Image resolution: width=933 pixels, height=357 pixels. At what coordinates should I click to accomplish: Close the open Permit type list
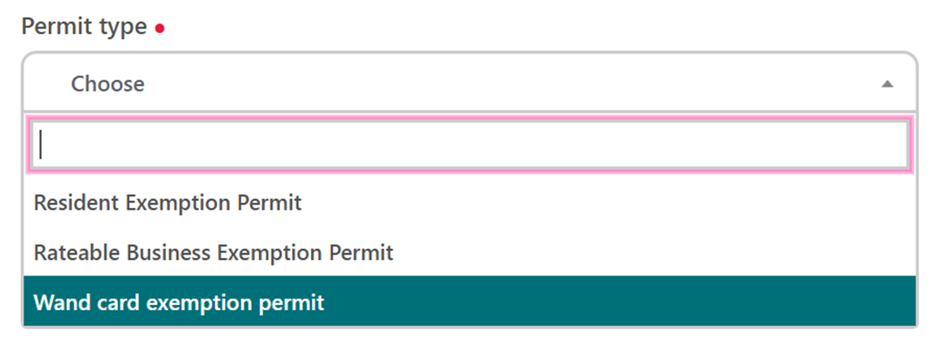[x=887, y=84]
